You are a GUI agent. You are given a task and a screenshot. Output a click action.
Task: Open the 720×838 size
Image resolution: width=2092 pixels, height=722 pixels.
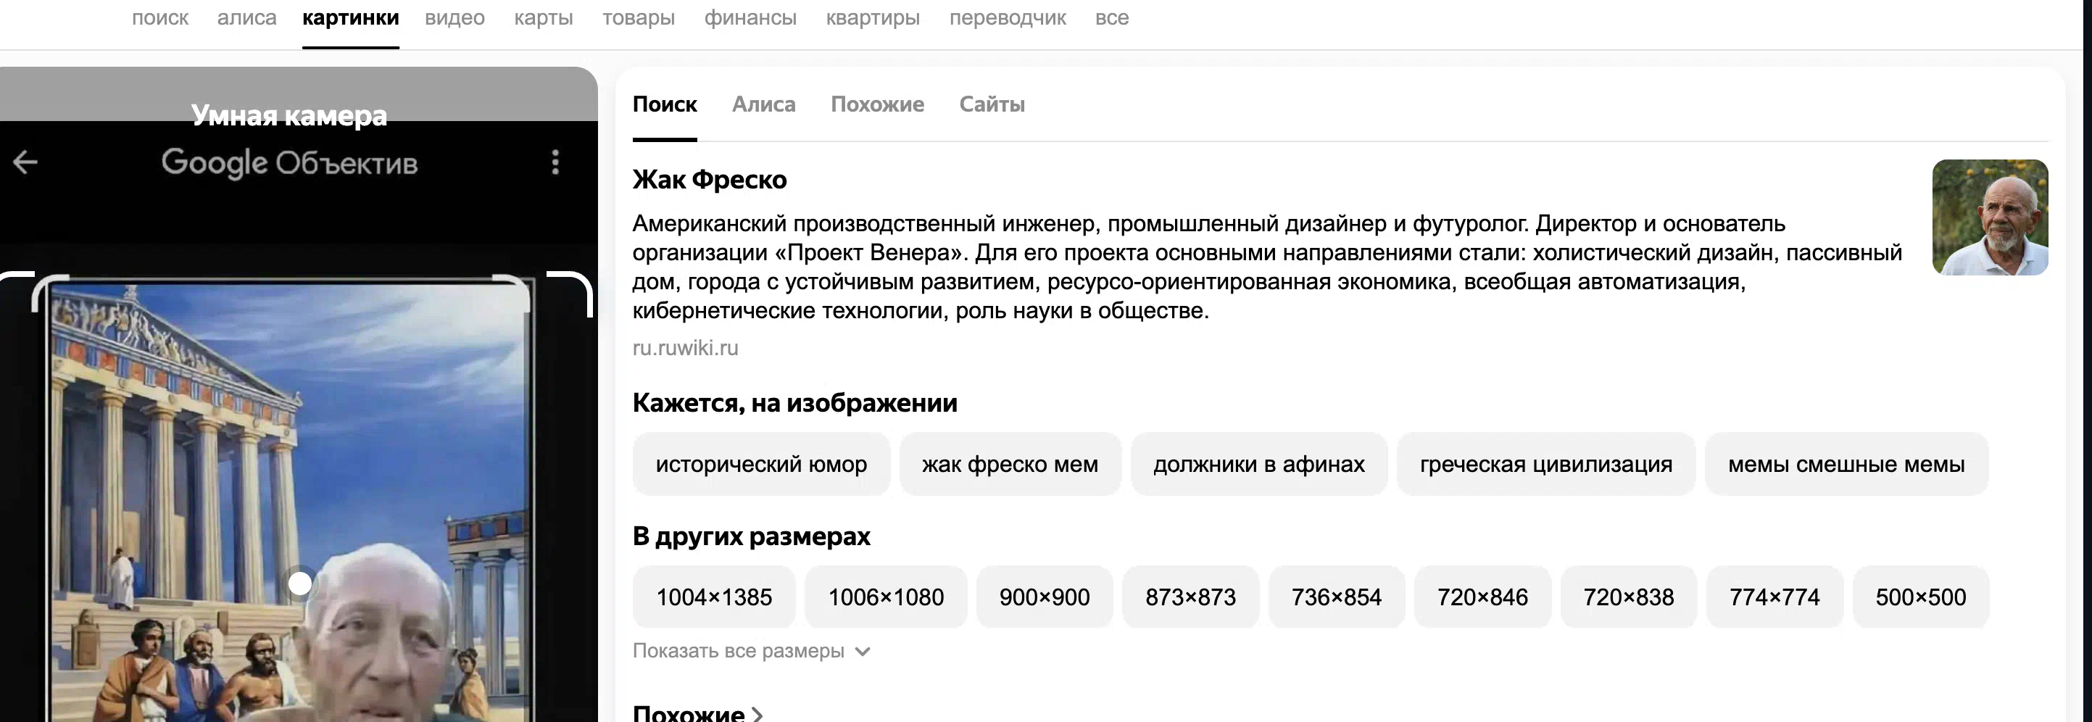pos(1628,597)
